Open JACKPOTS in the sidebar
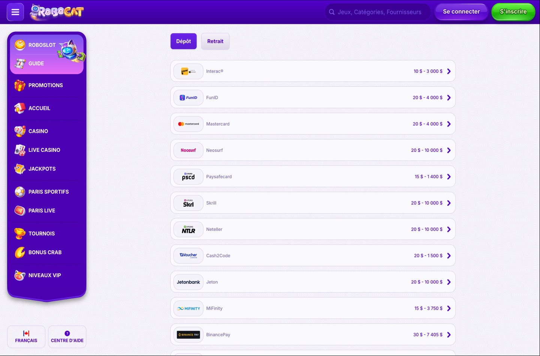Screen dimensions: 540x356 (42, 169)
